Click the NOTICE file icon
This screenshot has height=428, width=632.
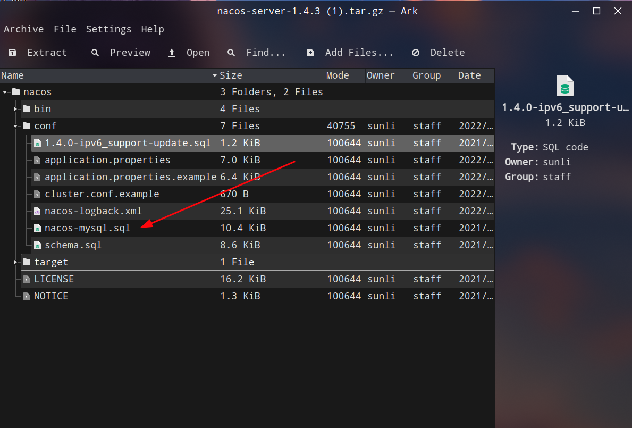pyautogui.click(x=27, y=297)
